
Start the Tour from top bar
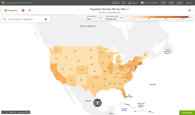click(x=164, y=3)
